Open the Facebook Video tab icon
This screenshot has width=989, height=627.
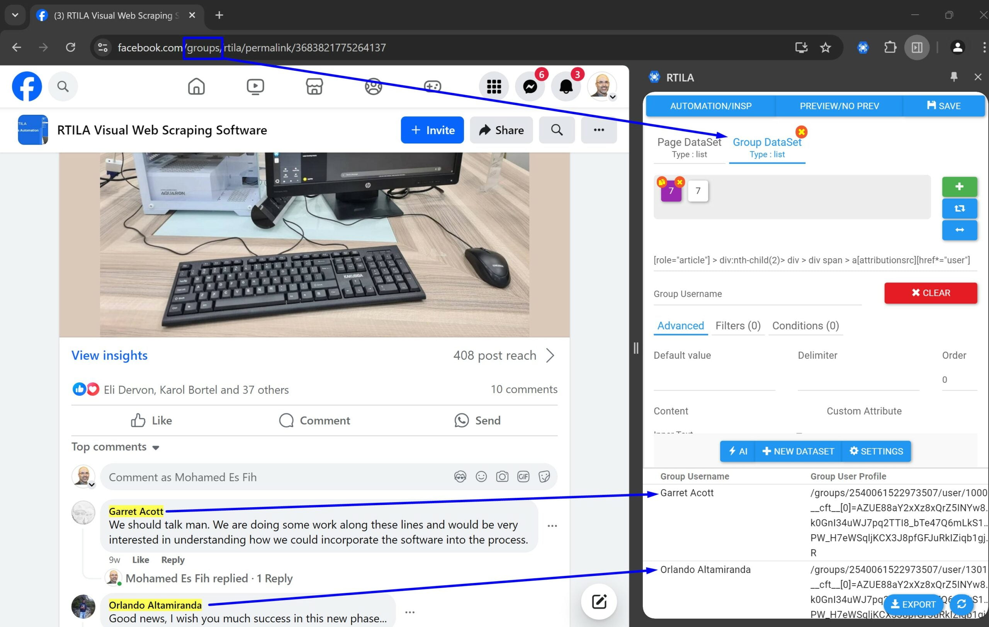tap(255, 86)
